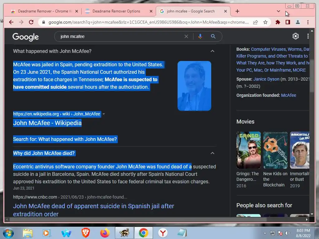319x239 pixels.
Task: Open John McAfee - Wikipedia link
Action: pyautogui.click(x=47, y=123)
